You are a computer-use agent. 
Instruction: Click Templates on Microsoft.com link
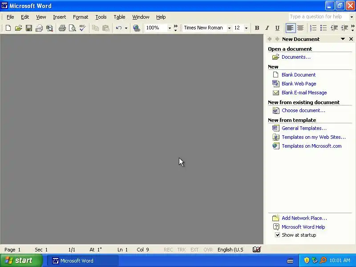point(311,146)
